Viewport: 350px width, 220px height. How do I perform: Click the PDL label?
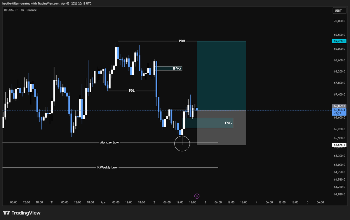click(x=132, y=91)
